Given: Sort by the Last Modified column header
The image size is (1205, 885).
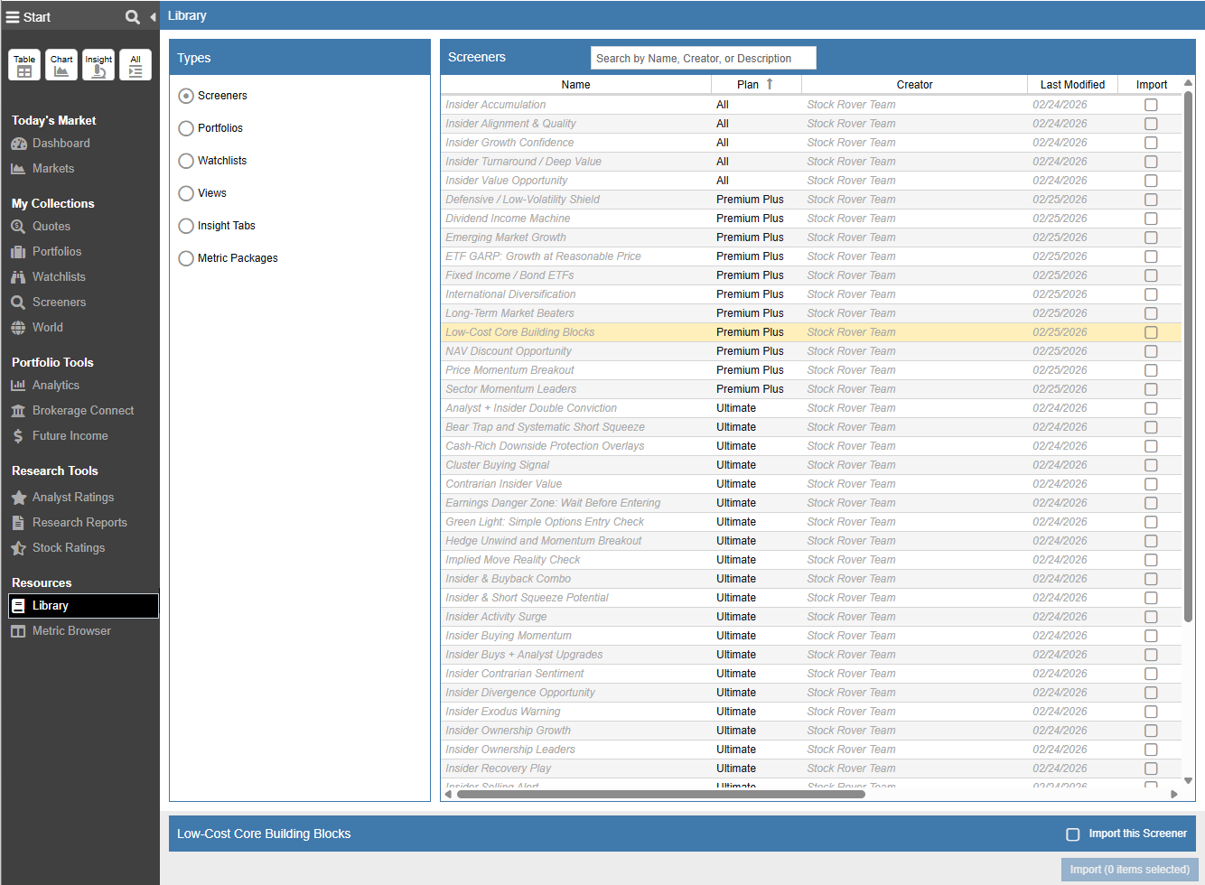Looking at the screenshot, I should click(x=1072, y=84).
